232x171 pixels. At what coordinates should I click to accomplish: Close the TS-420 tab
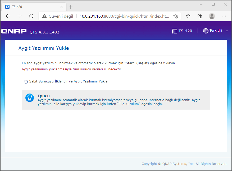(x=62, y=7)
